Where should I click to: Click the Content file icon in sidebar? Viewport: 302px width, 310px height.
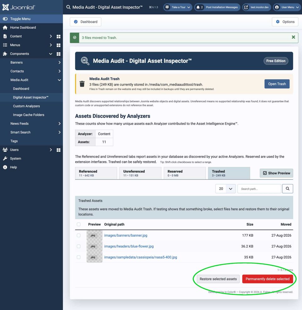[5, 36]
